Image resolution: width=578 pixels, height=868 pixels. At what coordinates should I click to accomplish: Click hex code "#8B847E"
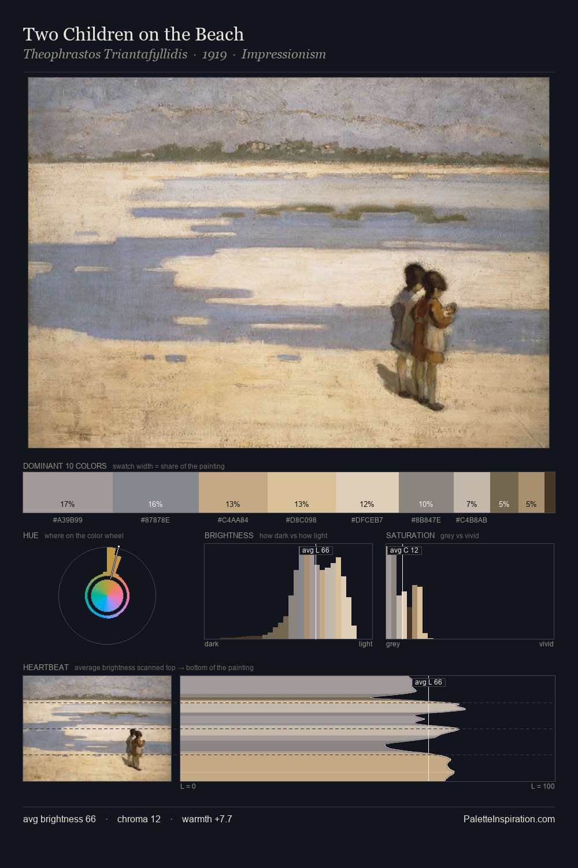pos(426,520)
